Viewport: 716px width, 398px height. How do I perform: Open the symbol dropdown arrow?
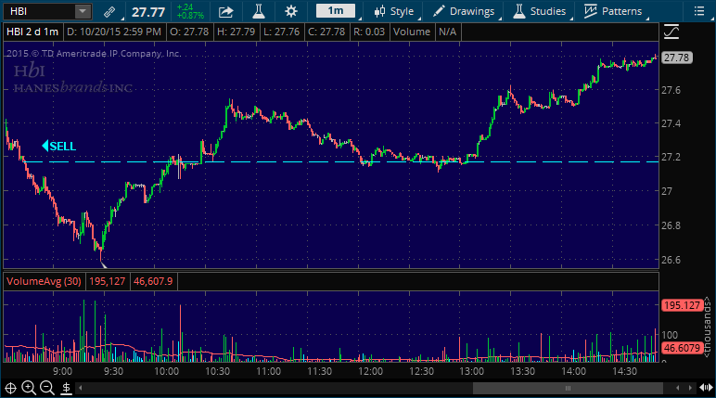click(83, 11)
